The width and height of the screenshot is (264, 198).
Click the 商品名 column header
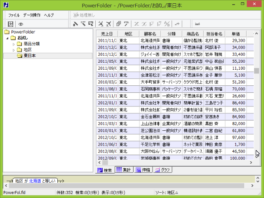click(x=193, y=34)
